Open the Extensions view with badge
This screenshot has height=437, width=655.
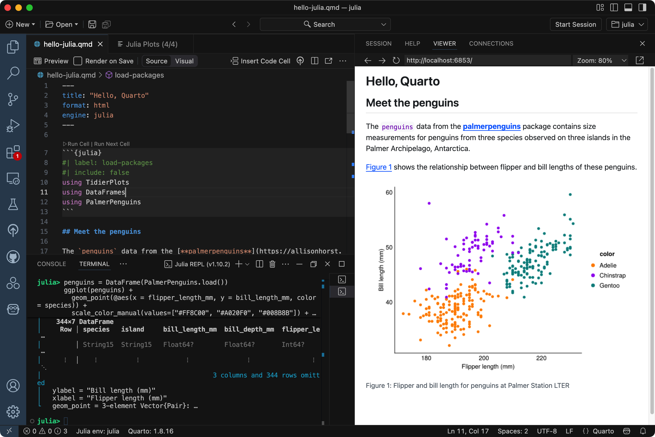click(x=13, y=152)
